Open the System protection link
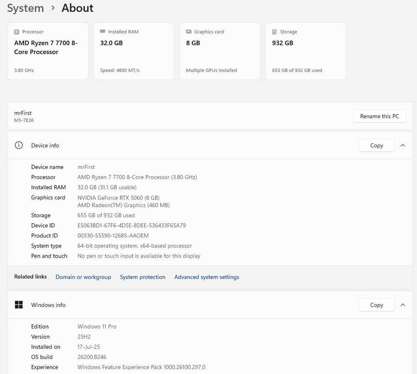 (143, 277)
